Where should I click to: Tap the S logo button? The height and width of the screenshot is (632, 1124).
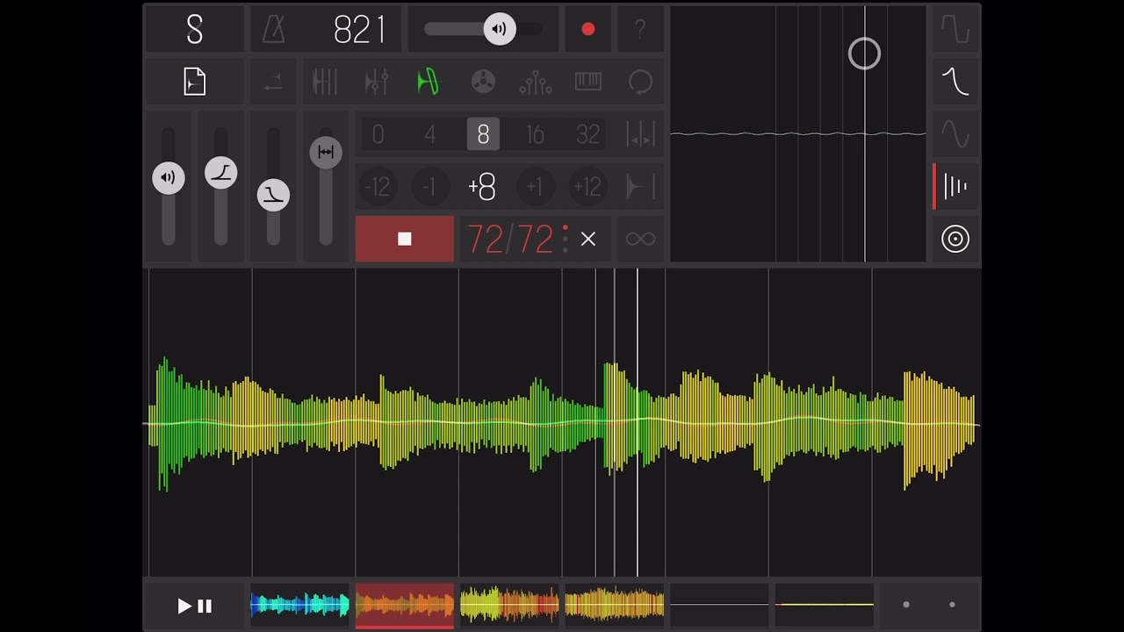point(194,30)
